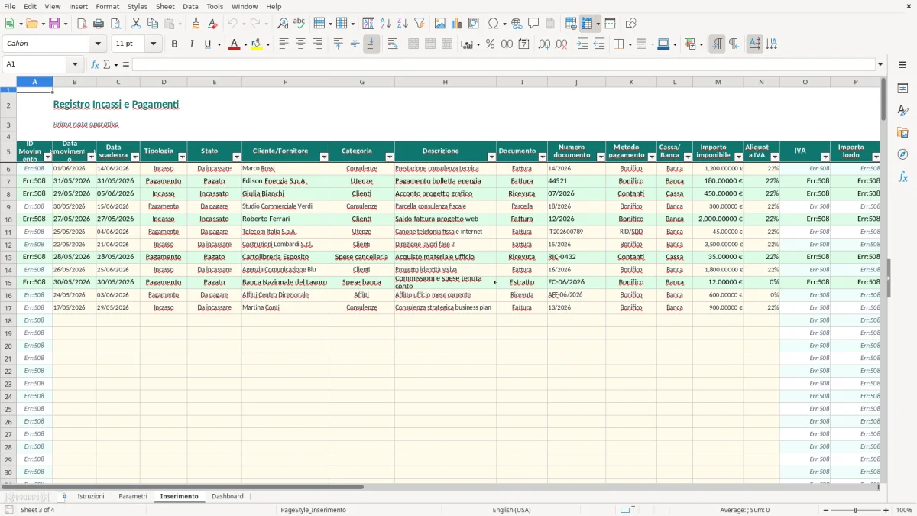The width and height of the screenshot is (917, 516).
Task: Open the Borders dropdown arrow
Action: [x=630, y=44]
